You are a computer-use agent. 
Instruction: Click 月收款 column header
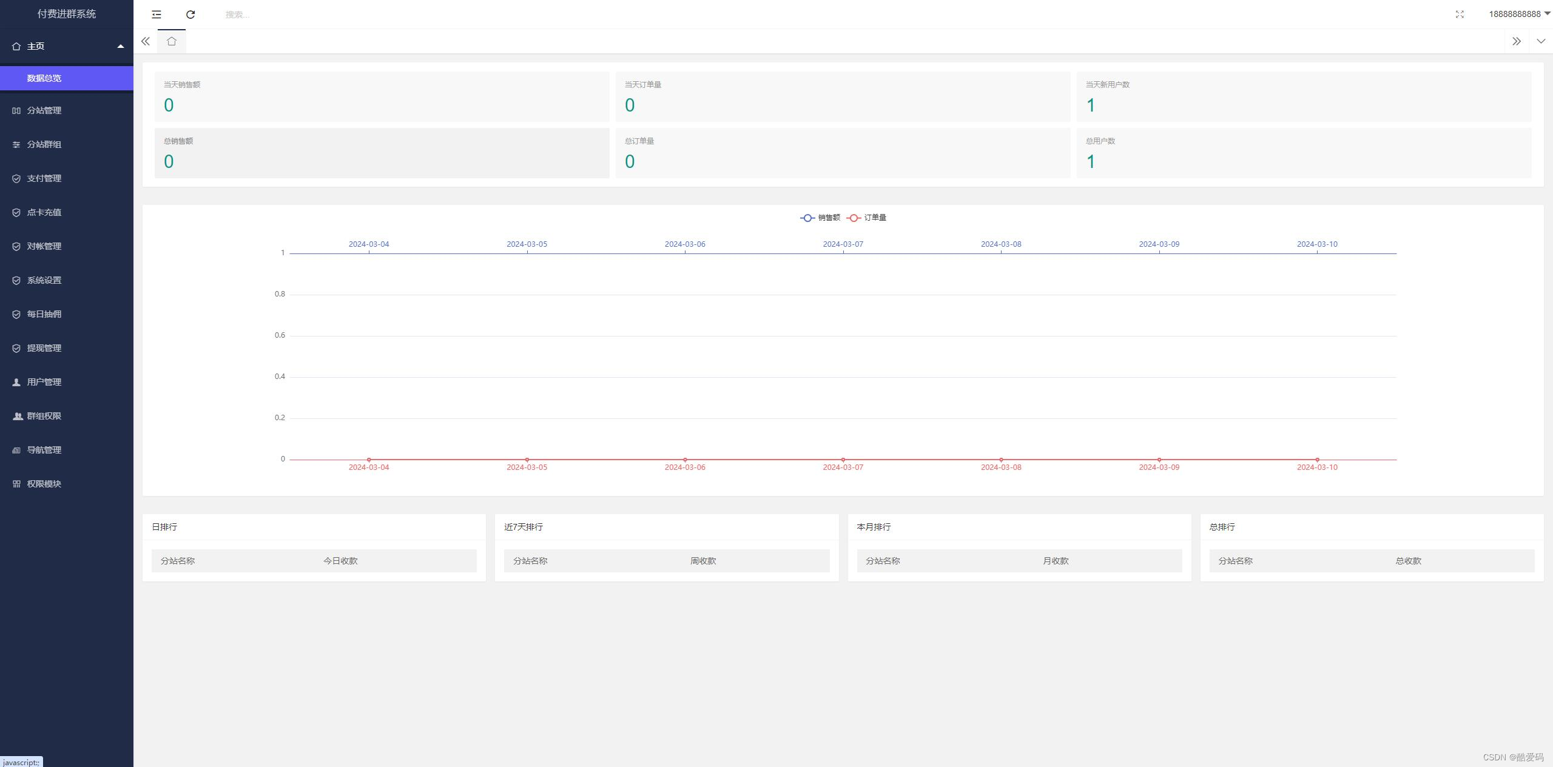[x=1056, y=561]
